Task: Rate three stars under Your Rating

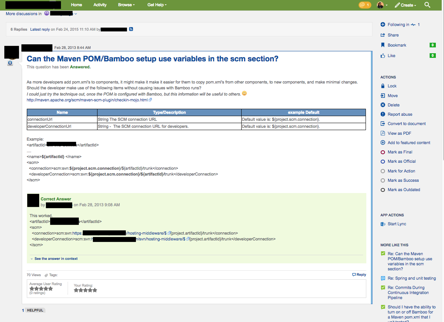Action: 85,290
